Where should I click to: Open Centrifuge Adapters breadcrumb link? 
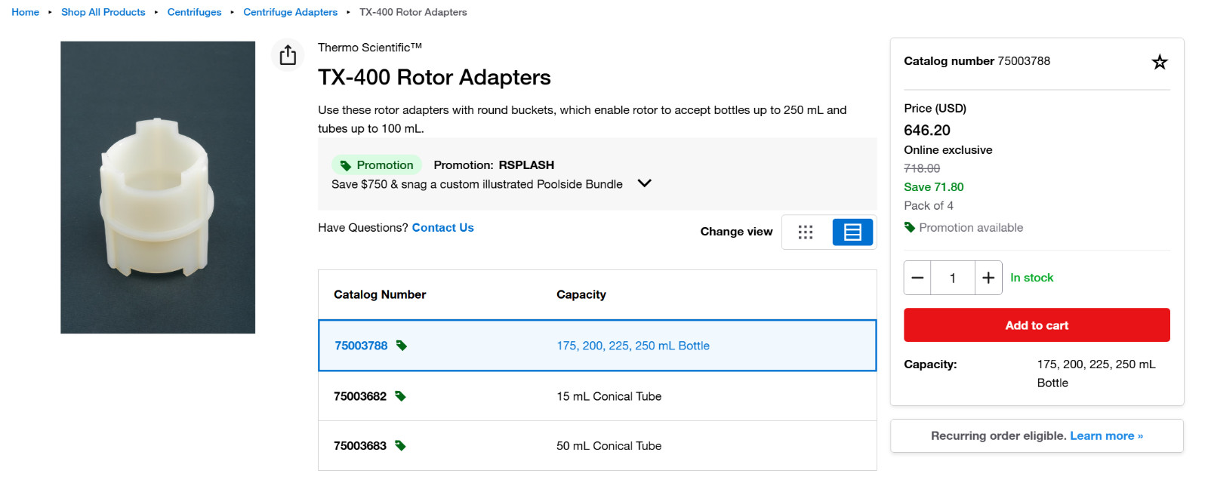coord(290,12)
